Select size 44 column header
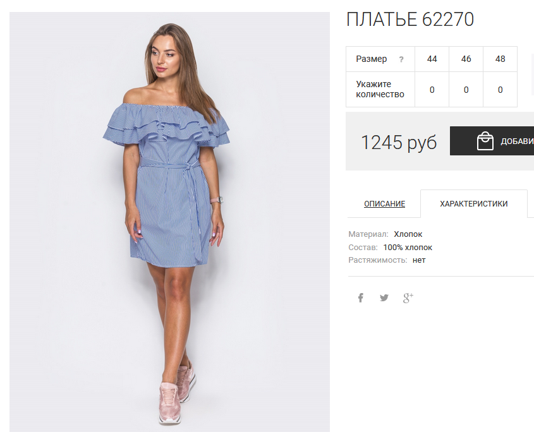The width and height of the screenshot is (534, 432). click(x=432, y=59)
